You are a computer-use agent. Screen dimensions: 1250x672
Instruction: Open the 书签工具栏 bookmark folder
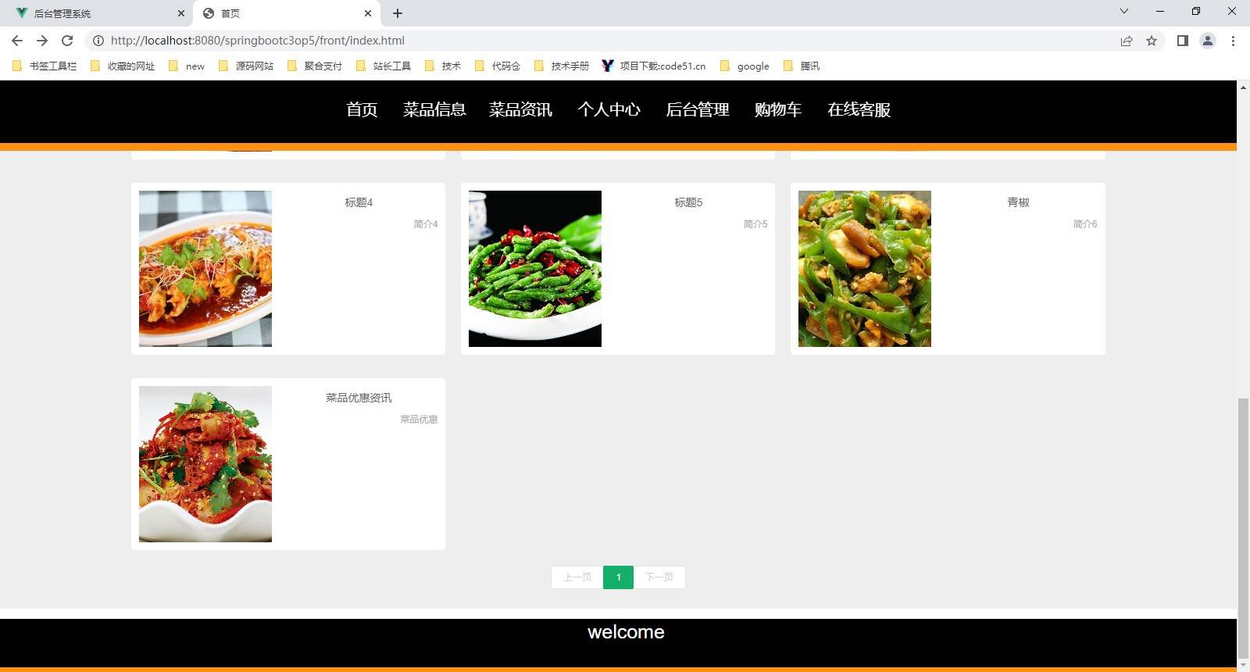pyautogui.click(x=45, y=66)
